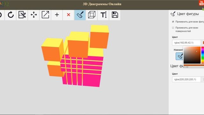Edit the shape color rgba(182,89,42,1) field
204x115 pixels.
[x=186, y=42]
